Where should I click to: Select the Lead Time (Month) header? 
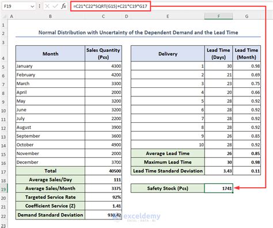(247, 53)
